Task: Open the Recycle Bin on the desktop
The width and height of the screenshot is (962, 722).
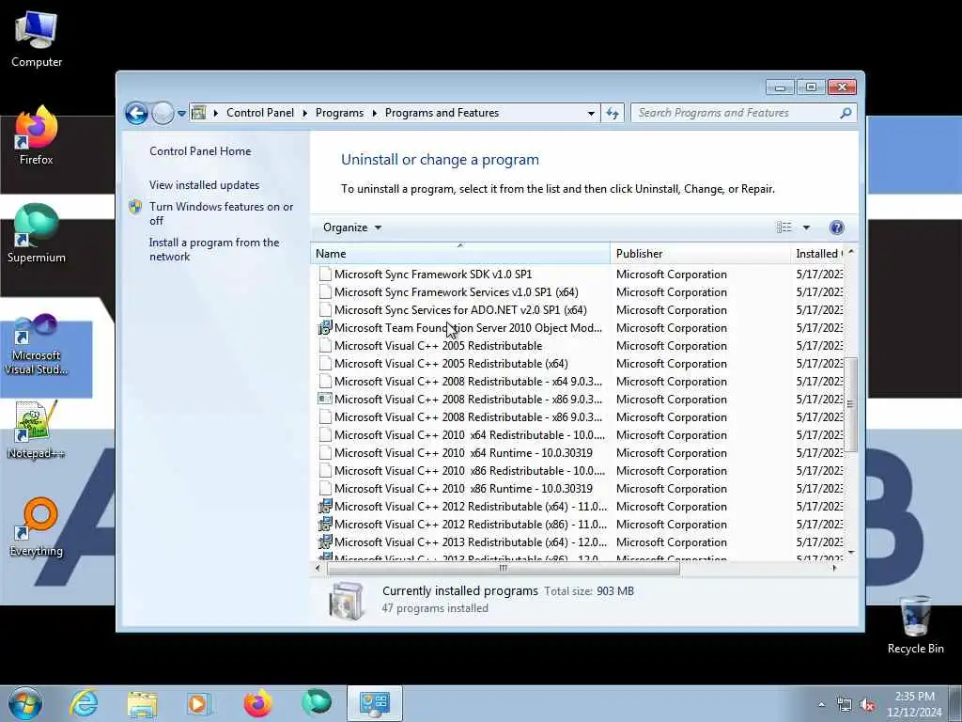Action: (x=915, y=625)
